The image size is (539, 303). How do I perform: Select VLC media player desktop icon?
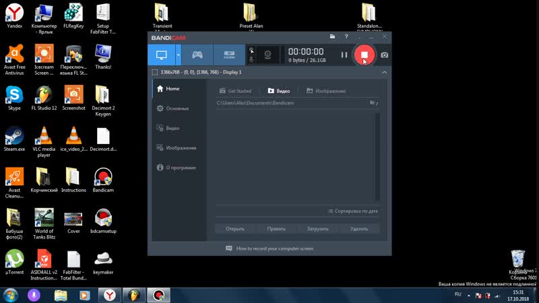click(44, 142)
